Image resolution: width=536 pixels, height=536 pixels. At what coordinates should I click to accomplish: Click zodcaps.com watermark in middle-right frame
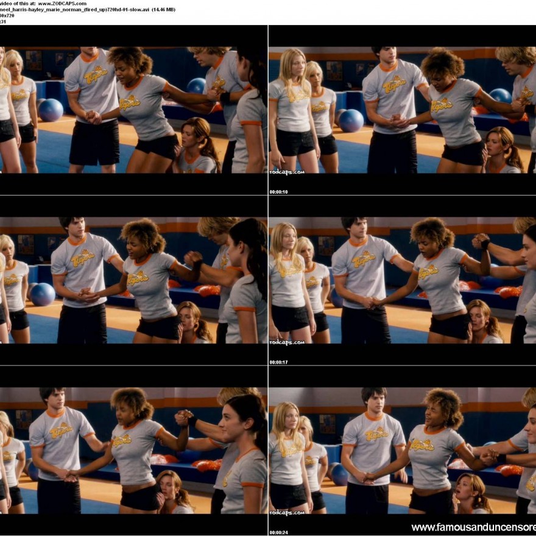click(286, 342)
